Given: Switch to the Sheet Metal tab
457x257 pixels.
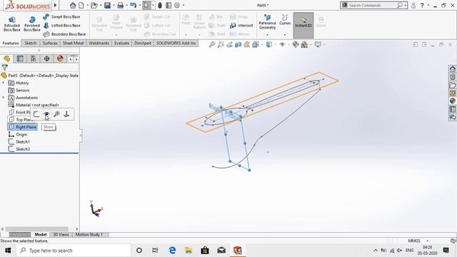Looking at the screenshot, I should point(73,43).
